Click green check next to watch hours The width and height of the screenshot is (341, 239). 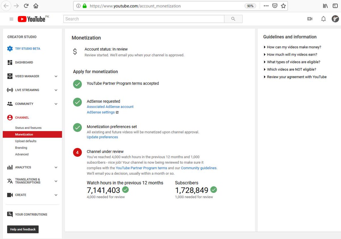pyautogui.click(x=125, y=189)
